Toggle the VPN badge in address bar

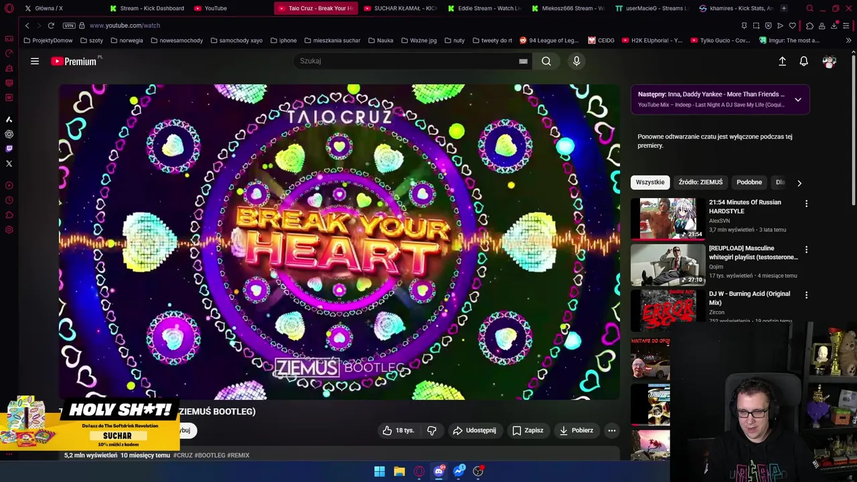coord(69,25)
